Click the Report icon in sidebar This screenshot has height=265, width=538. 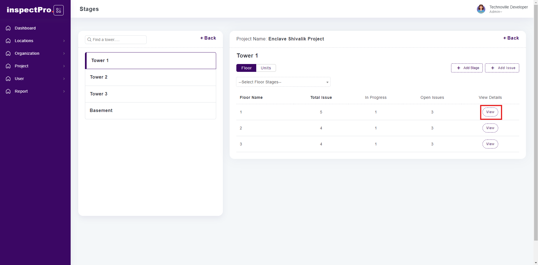(x=8, y=91)
